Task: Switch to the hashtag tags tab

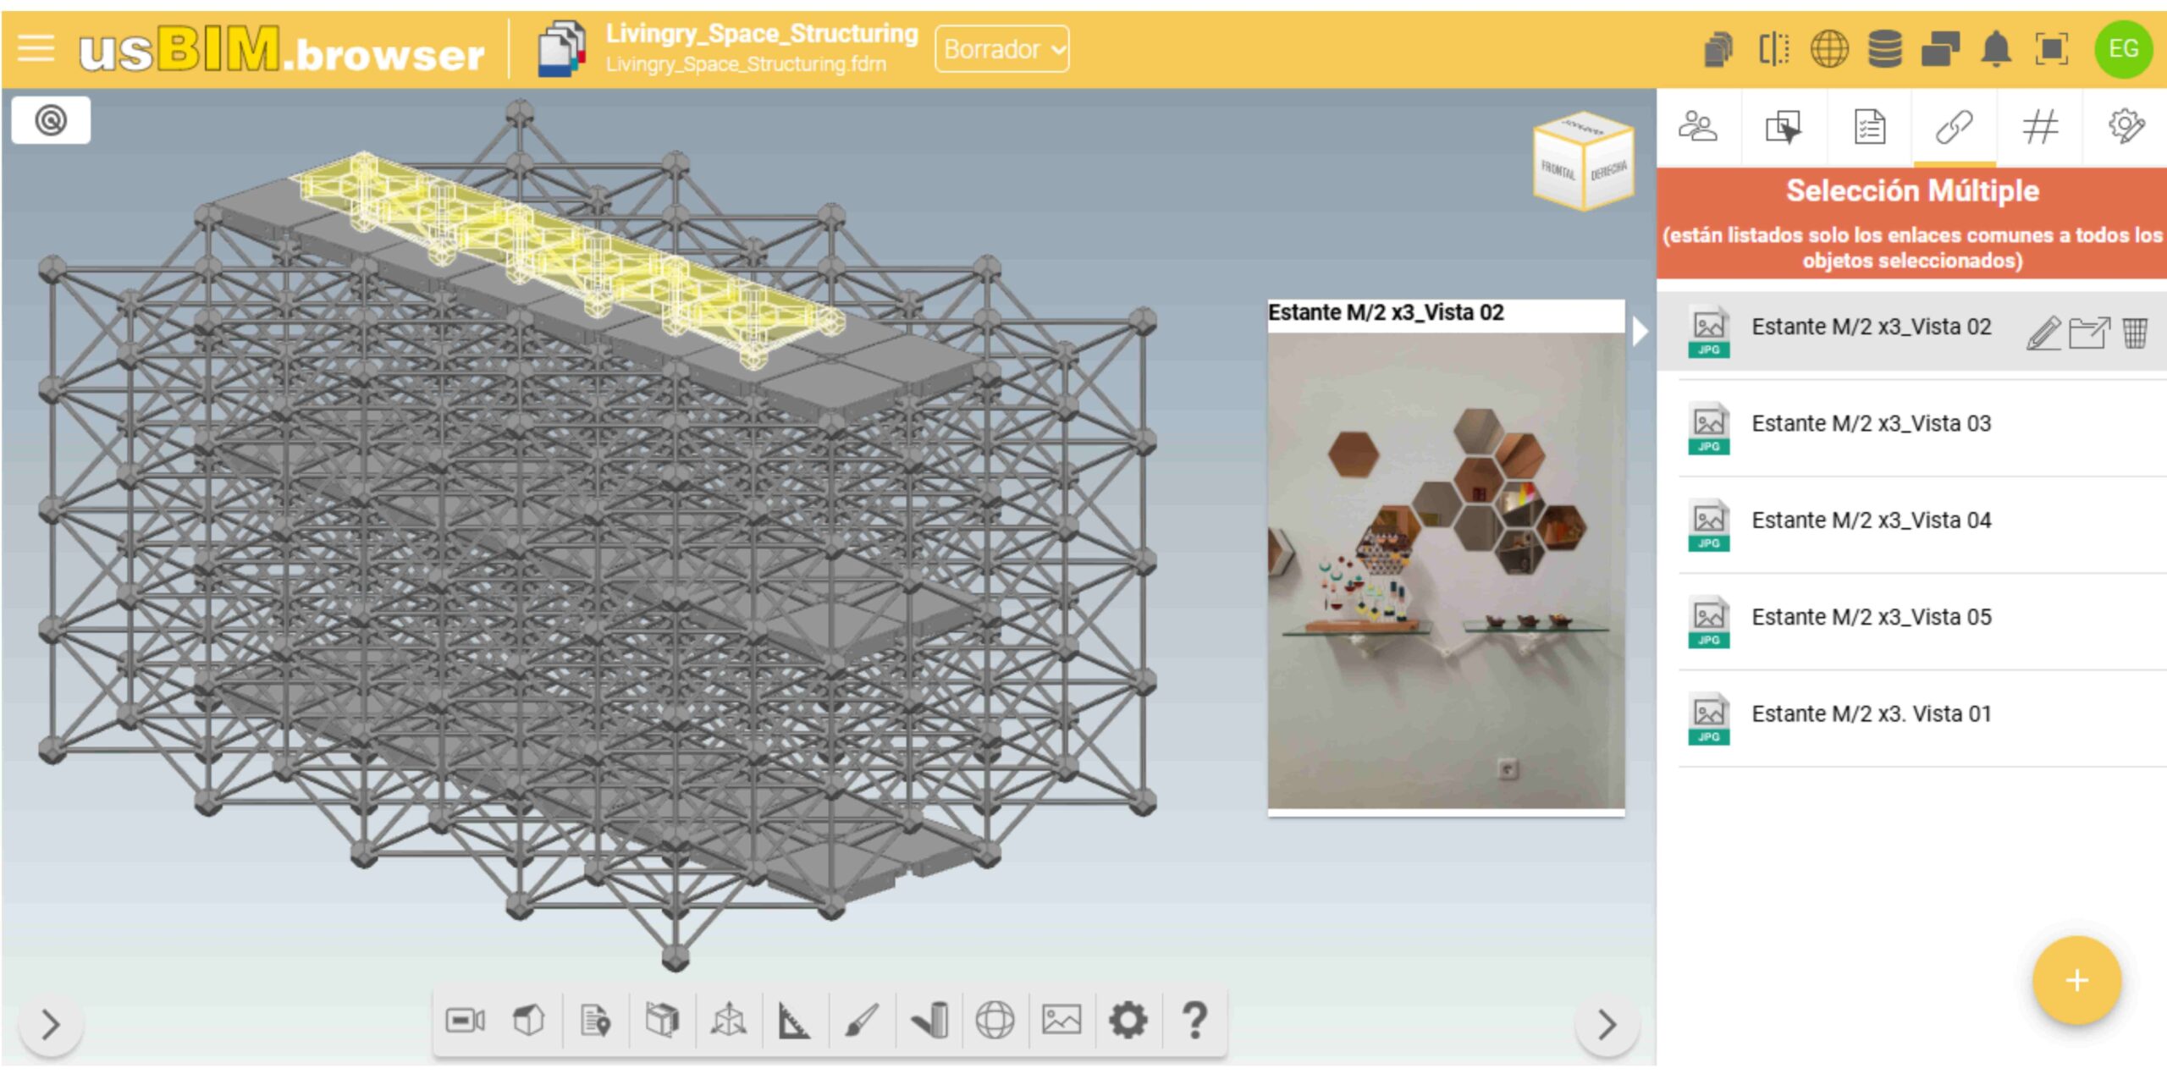Action: pyautogui.click(x=2039, y=128)
